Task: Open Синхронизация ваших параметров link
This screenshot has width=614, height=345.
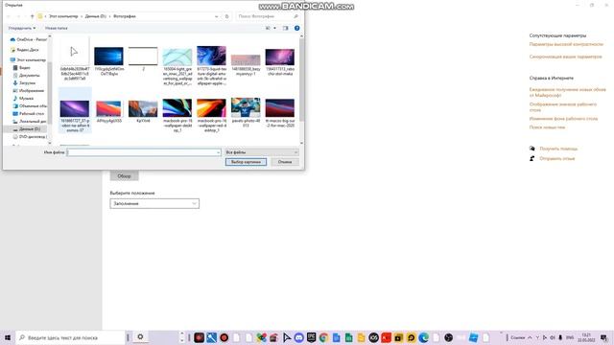Action: click(x=565, y=57)
